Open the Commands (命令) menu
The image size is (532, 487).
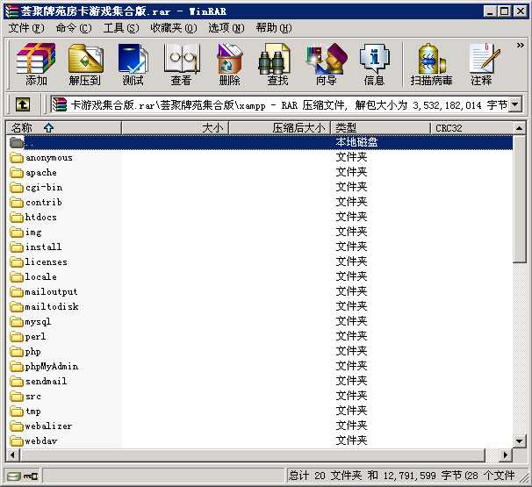(74, 28)
